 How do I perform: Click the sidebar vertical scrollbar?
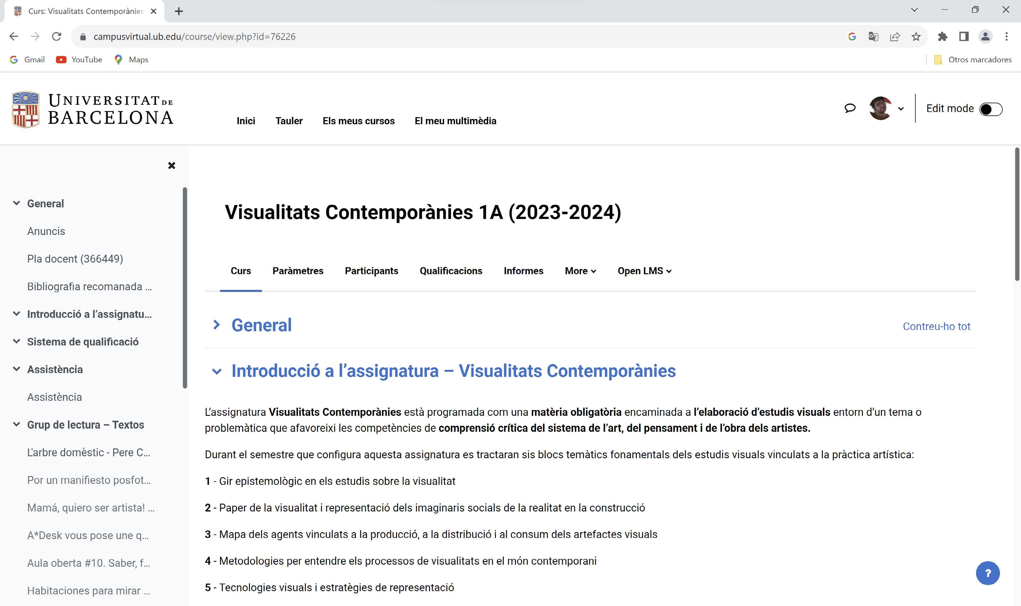[185, 288]
